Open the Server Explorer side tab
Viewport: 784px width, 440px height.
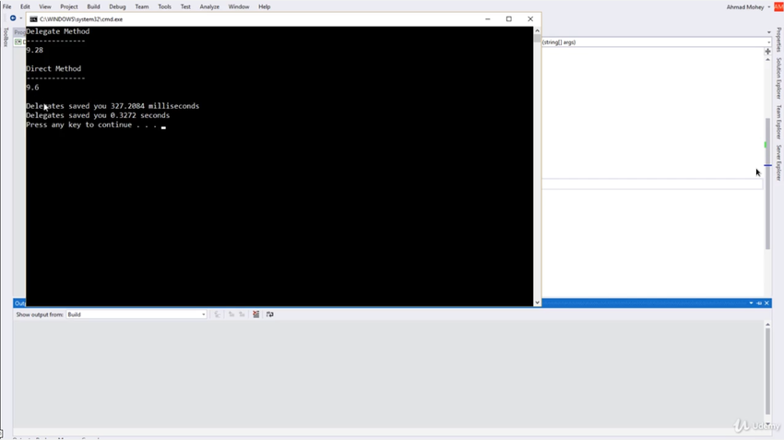point(778,162)
